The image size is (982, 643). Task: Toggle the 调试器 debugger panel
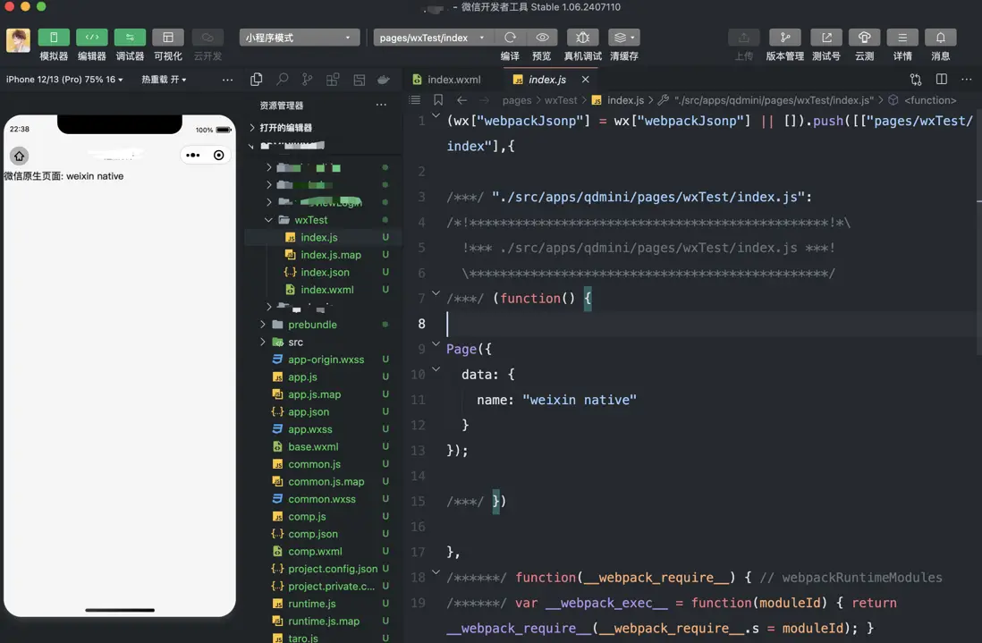point(130,38)
